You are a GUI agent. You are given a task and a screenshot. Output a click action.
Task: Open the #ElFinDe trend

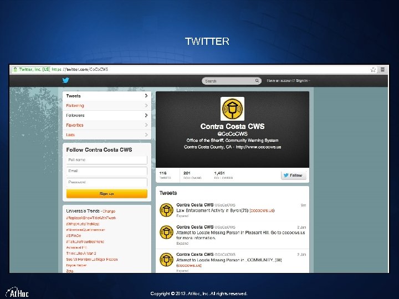(x=74, y=236)
